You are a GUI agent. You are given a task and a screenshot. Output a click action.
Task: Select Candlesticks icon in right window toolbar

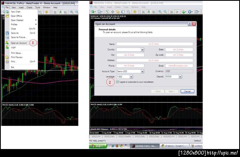149,12
